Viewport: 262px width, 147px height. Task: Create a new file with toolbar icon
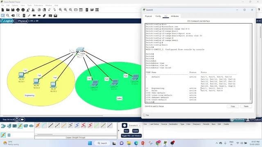point(3,10)
